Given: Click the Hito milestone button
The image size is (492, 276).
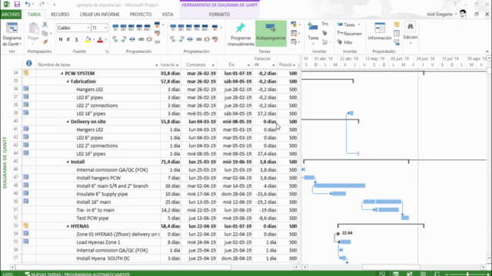Looking at the screenshot, I should click(345, 42).
